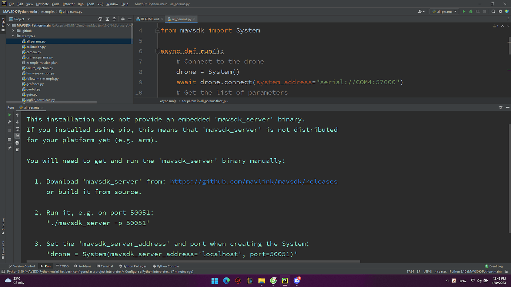Viewport: 511px width, 287px height.
Task: Open the mavsdk releases GitHub link
Action: 253,181
